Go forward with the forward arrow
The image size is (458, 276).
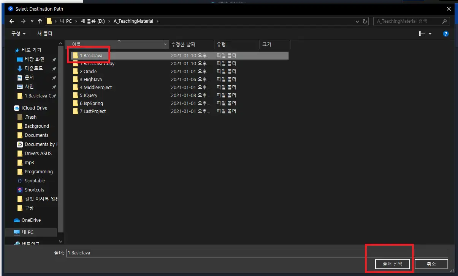(23, 21)
